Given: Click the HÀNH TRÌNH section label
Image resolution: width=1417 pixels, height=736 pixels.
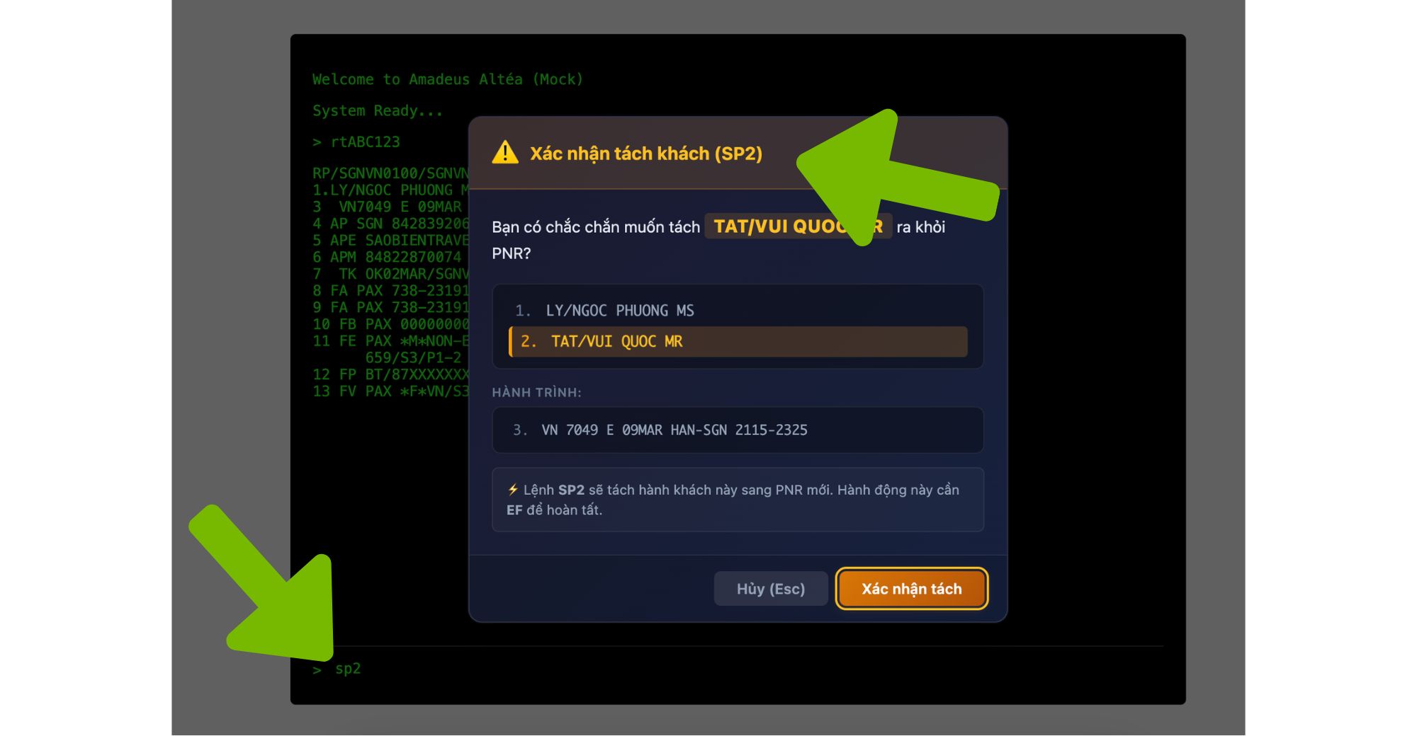Looking at the screenshot, I should 536,393.
